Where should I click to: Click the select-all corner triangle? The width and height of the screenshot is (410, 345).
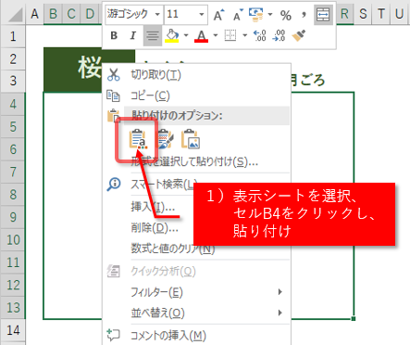click(x=15, y=15)
